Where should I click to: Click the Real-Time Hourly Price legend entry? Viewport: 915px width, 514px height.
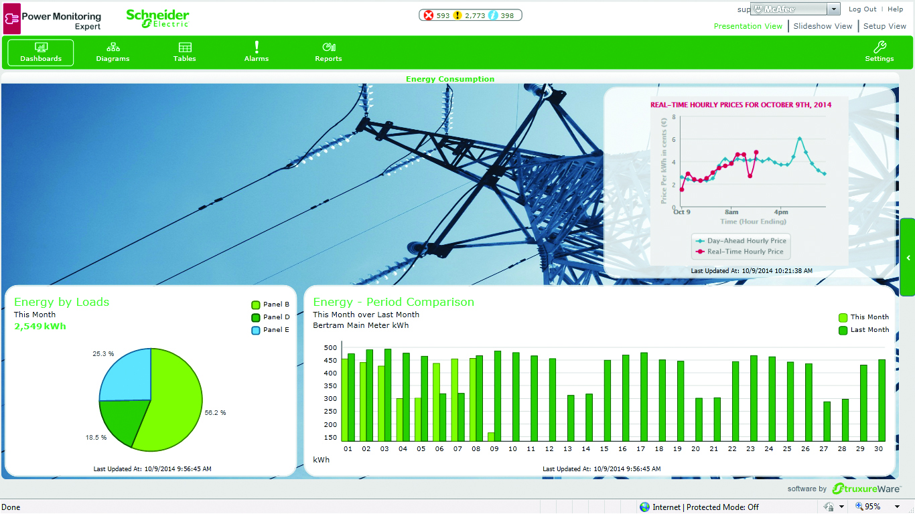tap(740, 252)
